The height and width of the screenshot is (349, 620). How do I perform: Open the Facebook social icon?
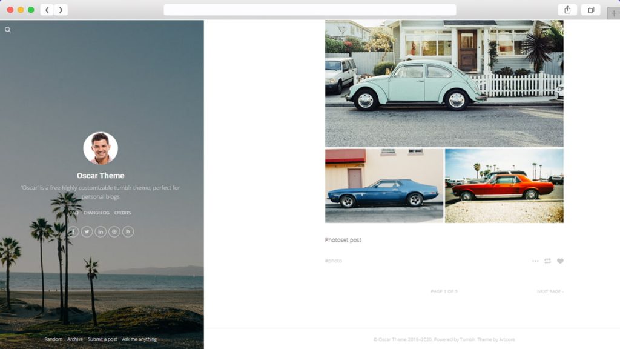click(x=73, y=231)
